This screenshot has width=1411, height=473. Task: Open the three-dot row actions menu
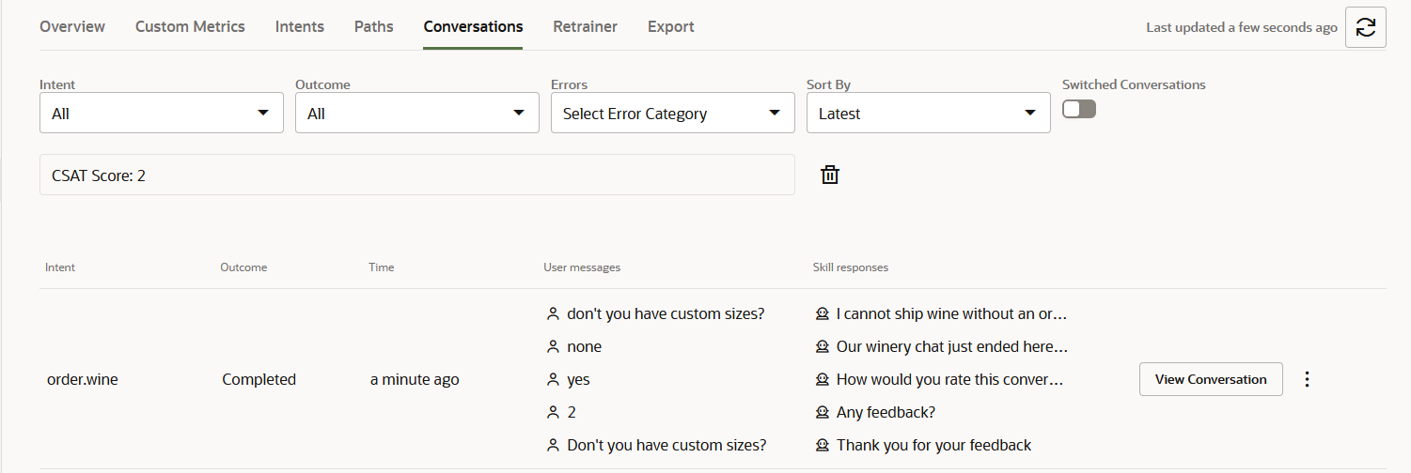pyautogui.click(x=1307, y=379)
